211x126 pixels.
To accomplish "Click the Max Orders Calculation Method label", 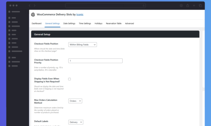I will tap(46, 101).
